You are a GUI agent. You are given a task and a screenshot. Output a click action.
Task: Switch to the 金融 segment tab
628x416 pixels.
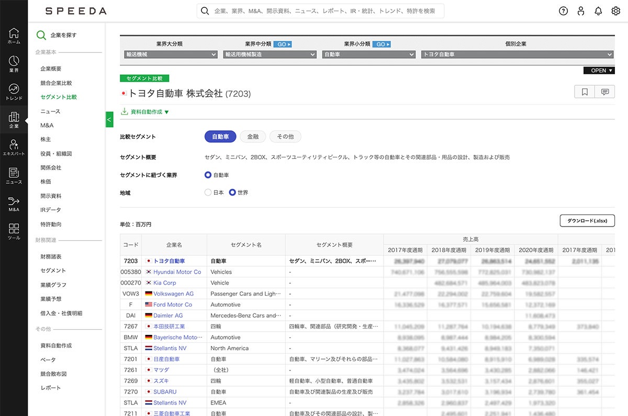coord(253,137)
